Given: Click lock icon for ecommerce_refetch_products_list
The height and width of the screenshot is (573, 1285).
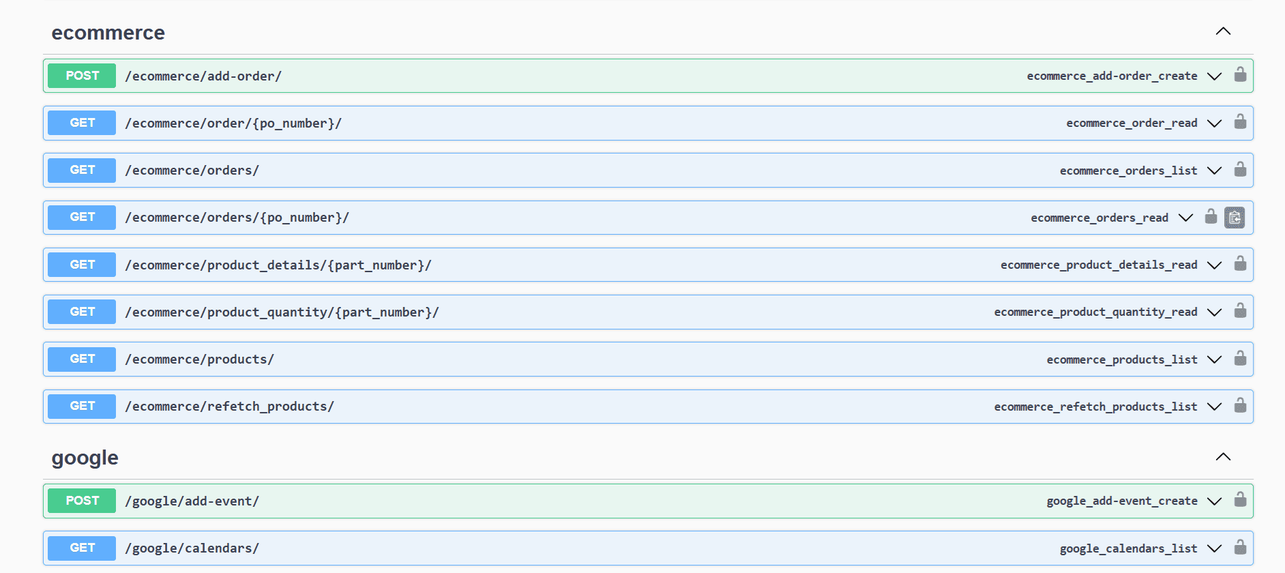Looking at the screenshot, I should tap(1240, 406).
